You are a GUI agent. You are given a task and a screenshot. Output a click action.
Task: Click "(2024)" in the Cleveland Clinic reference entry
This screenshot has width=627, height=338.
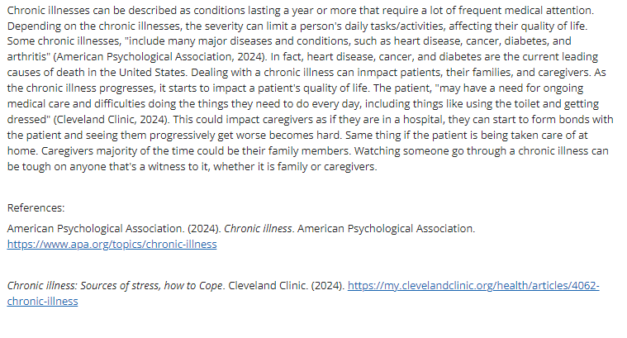point(328,286)
